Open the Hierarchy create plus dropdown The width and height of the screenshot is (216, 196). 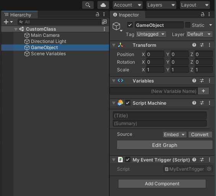pos(8,22)
